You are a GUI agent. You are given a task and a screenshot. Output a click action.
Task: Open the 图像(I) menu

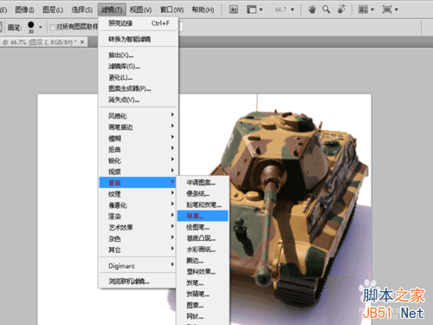(x=24, y=10)
